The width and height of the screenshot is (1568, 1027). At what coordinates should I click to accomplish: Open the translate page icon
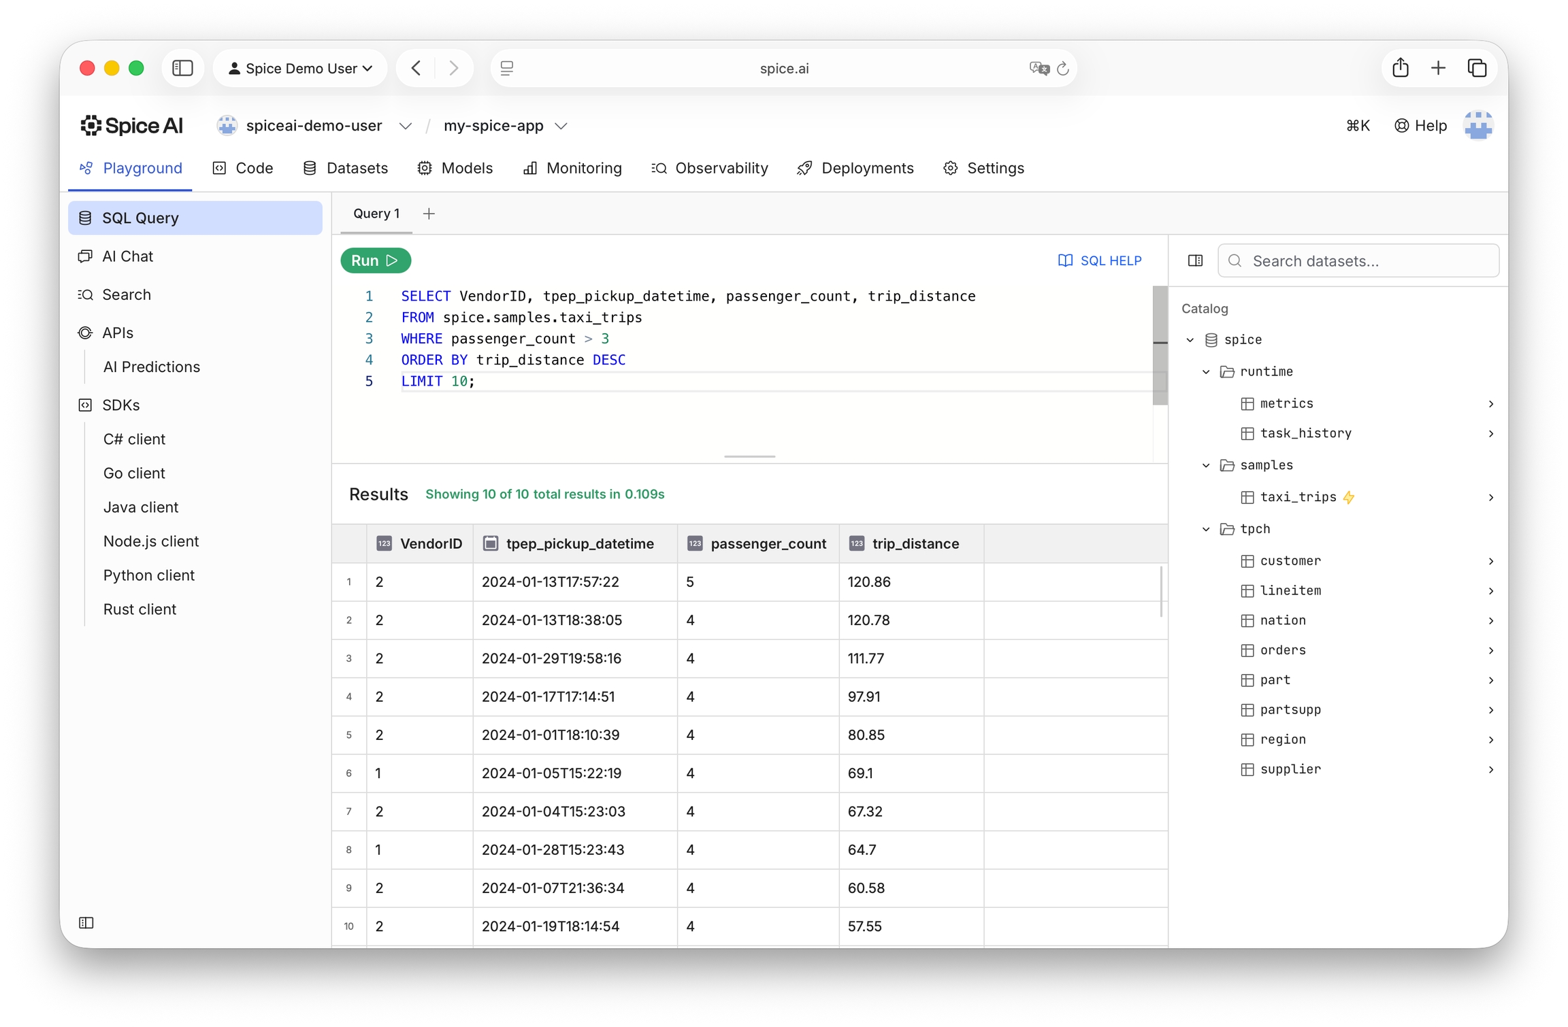click(x=1039, y=68)
